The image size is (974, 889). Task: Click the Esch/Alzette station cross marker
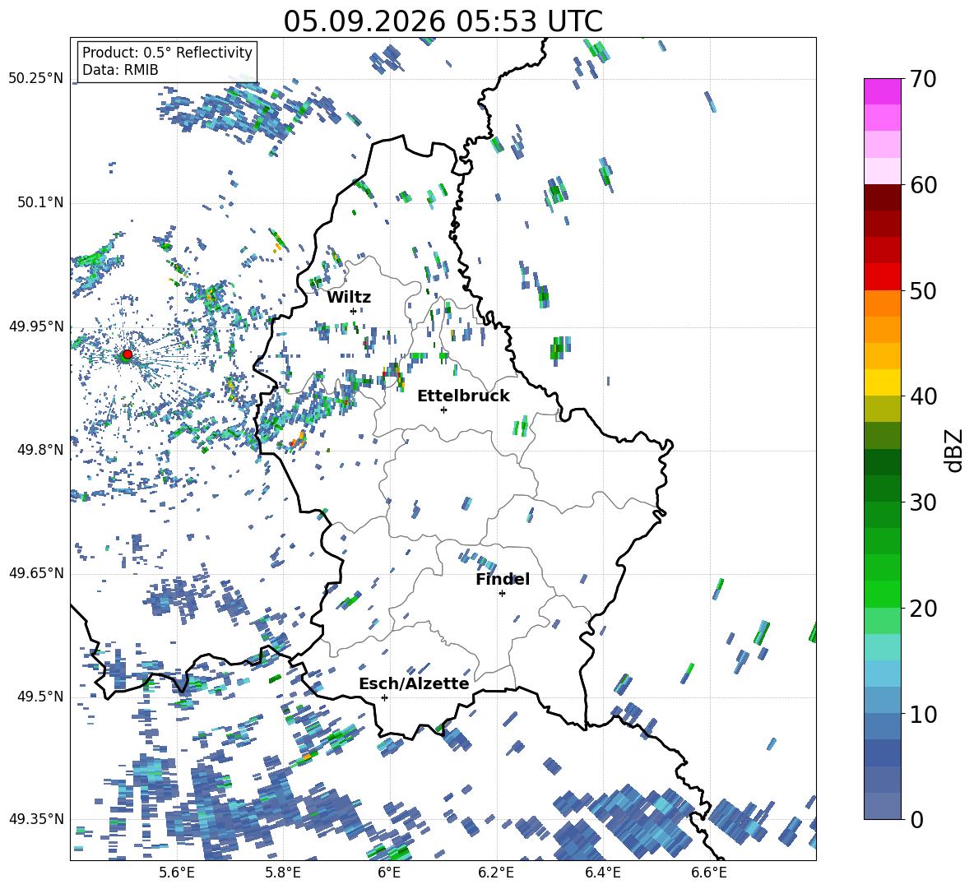point(384,697)
